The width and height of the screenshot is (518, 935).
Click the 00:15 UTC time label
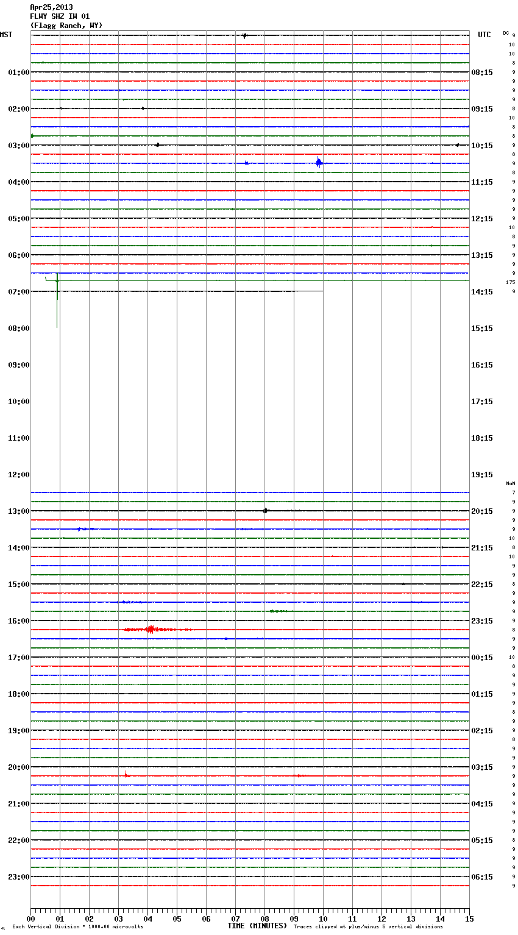point(482,658)
